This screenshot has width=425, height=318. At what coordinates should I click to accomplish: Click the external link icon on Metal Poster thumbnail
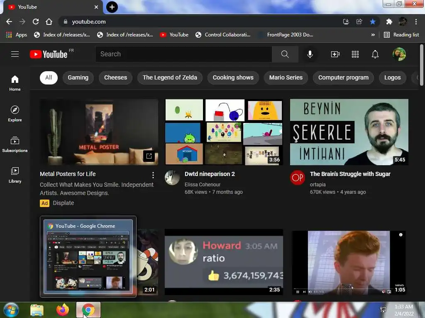149,156
